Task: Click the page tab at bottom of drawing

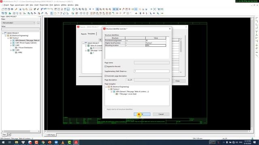Action: tap(51, 135)
